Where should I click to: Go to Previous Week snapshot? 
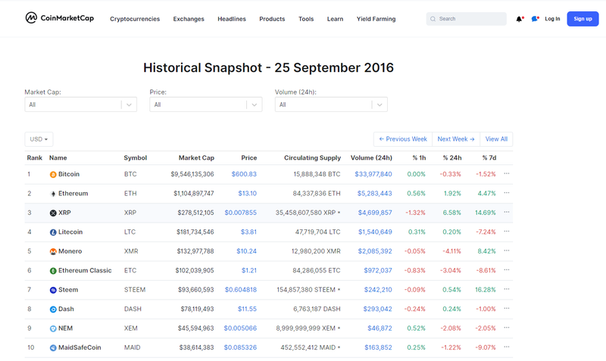point(403,139)
